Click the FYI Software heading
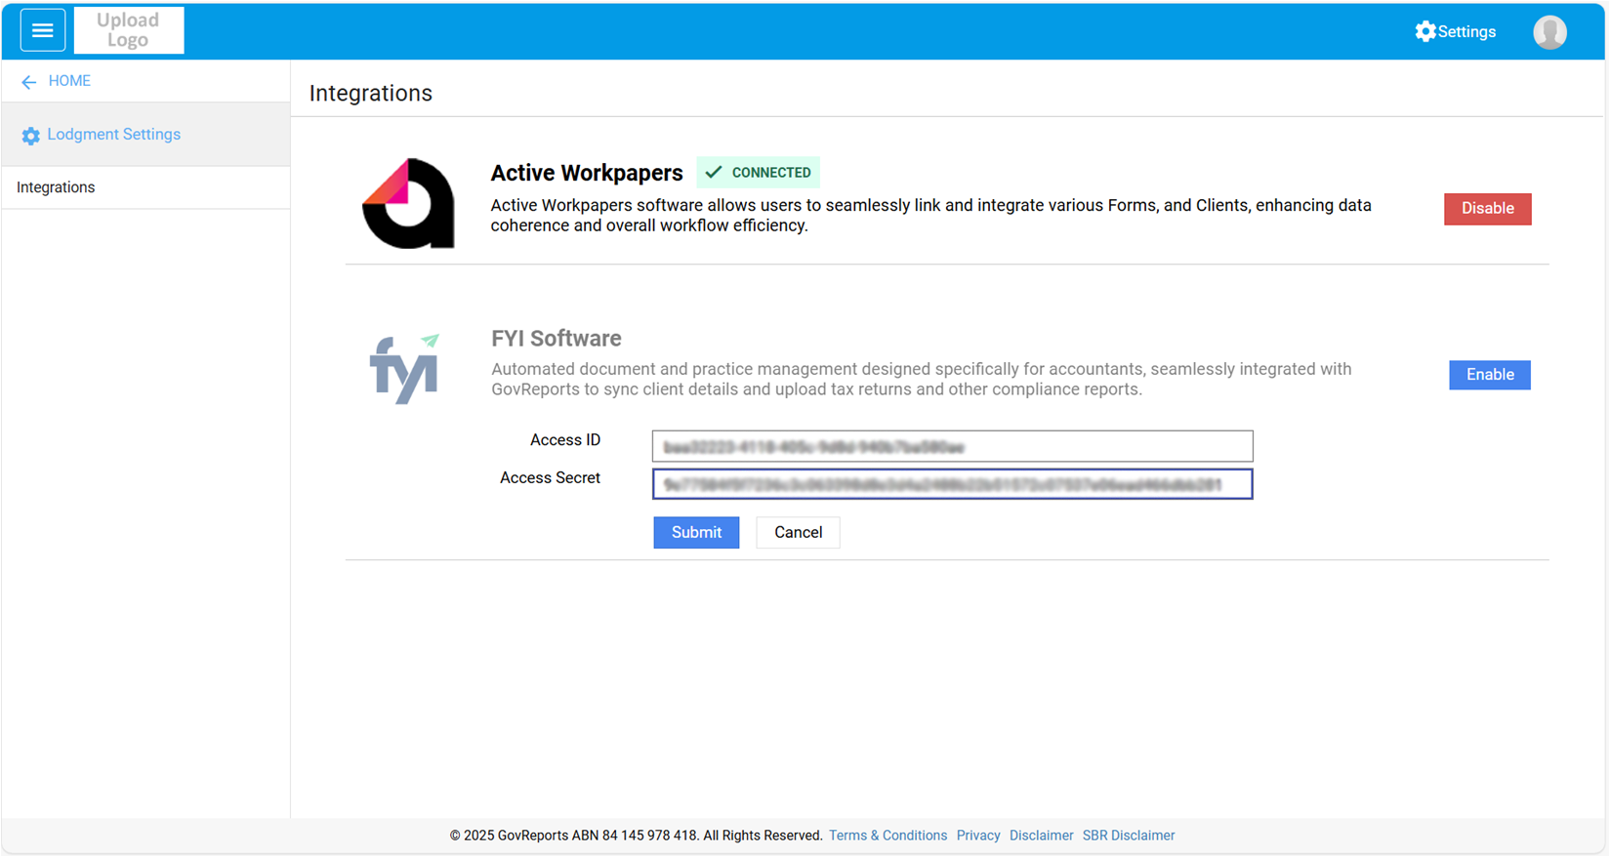 point(557,339)
